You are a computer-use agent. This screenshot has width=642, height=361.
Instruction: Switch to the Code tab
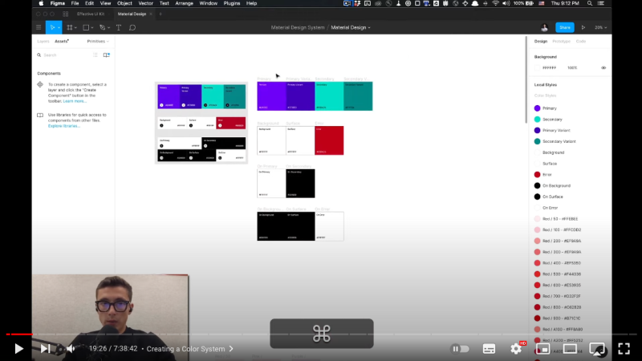pos(580,42)
